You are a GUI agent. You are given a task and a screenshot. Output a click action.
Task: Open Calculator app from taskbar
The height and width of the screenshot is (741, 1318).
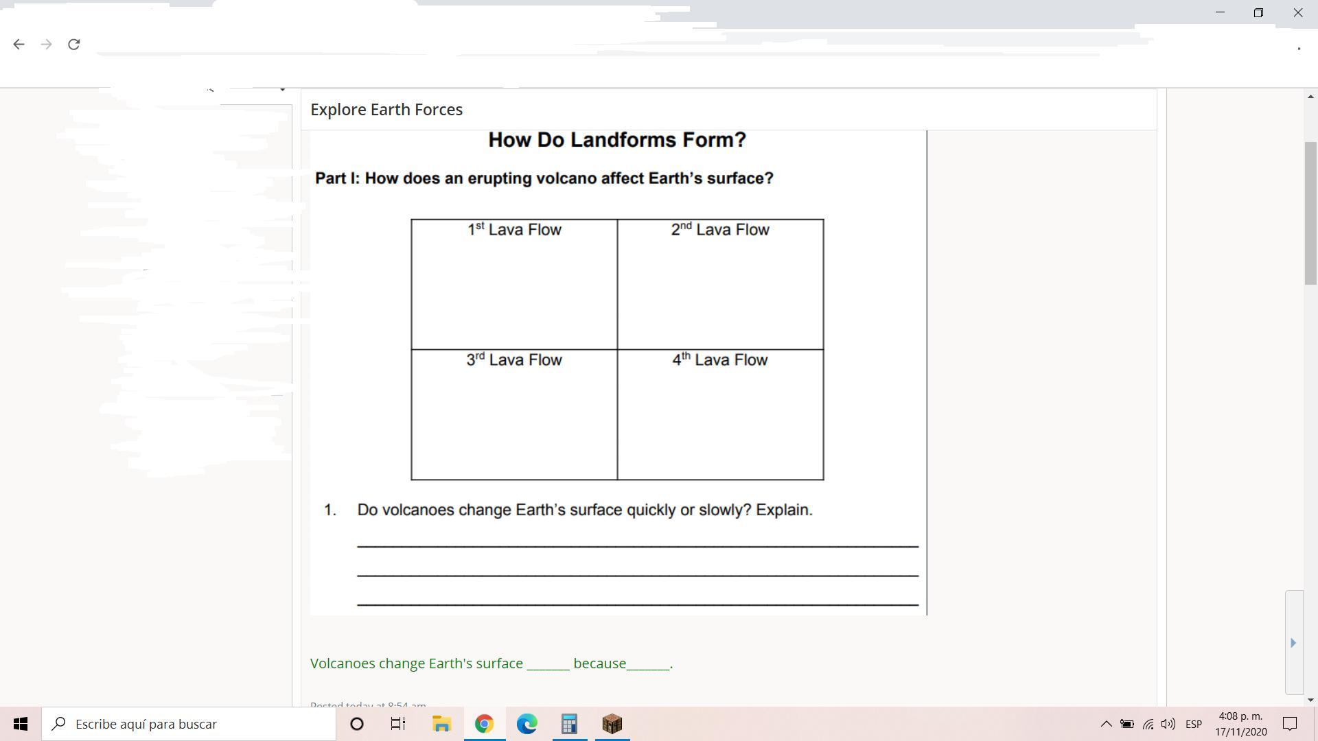(569, 724)
